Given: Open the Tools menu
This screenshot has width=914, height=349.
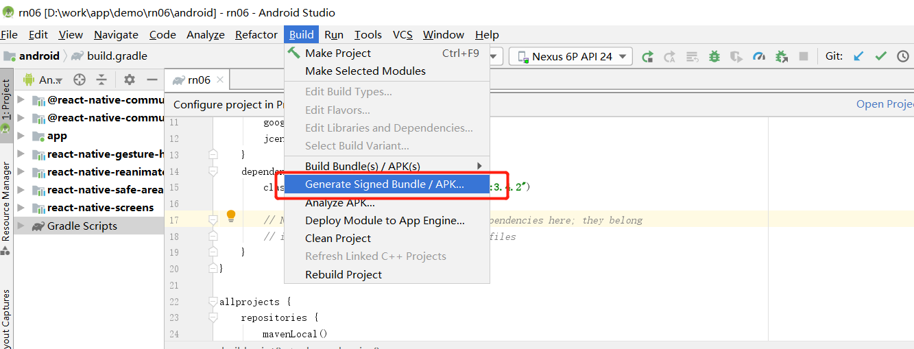Looking at the screenshot, I should [368, 34].
